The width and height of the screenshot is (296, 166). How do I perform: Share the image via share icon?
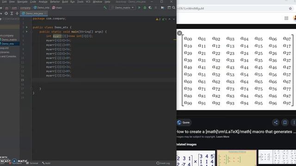point(276,123)
